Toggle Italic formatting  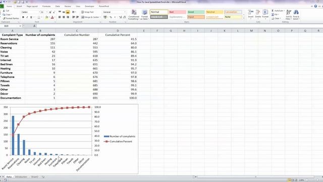27,17
